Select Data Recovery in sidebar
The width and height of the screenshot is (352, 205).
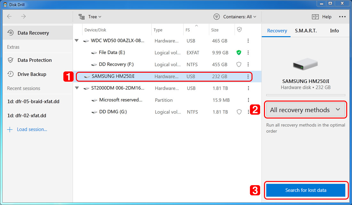37,33
